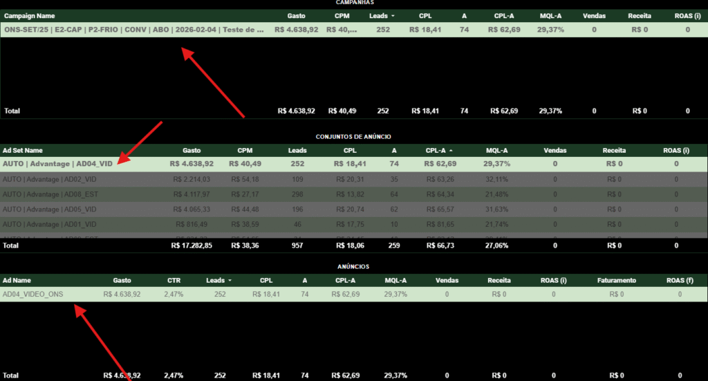Click the CPM header in the Campanhas table
Screen dimensions: 708x381
tap(342, 16)
